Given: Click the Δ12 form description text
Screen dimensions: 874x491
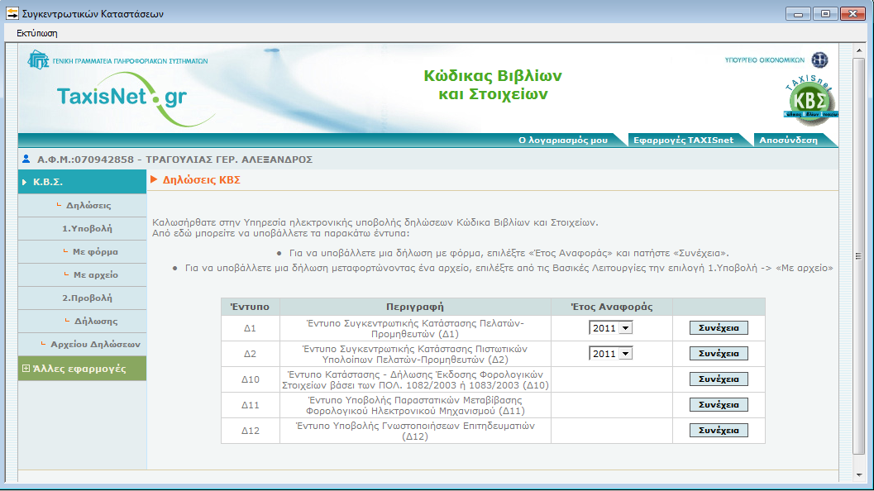Looking at the screenshot, I should [415, 431].
